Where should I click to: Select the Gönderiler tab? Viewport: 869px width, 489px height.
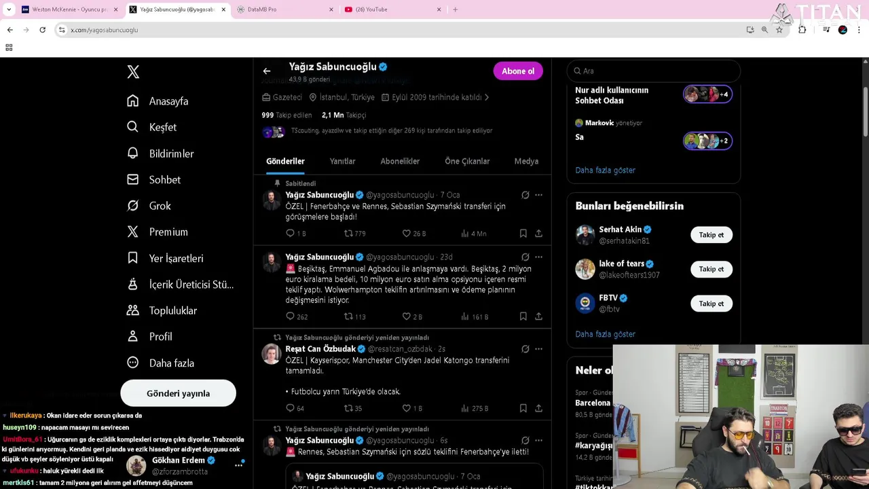285,162
